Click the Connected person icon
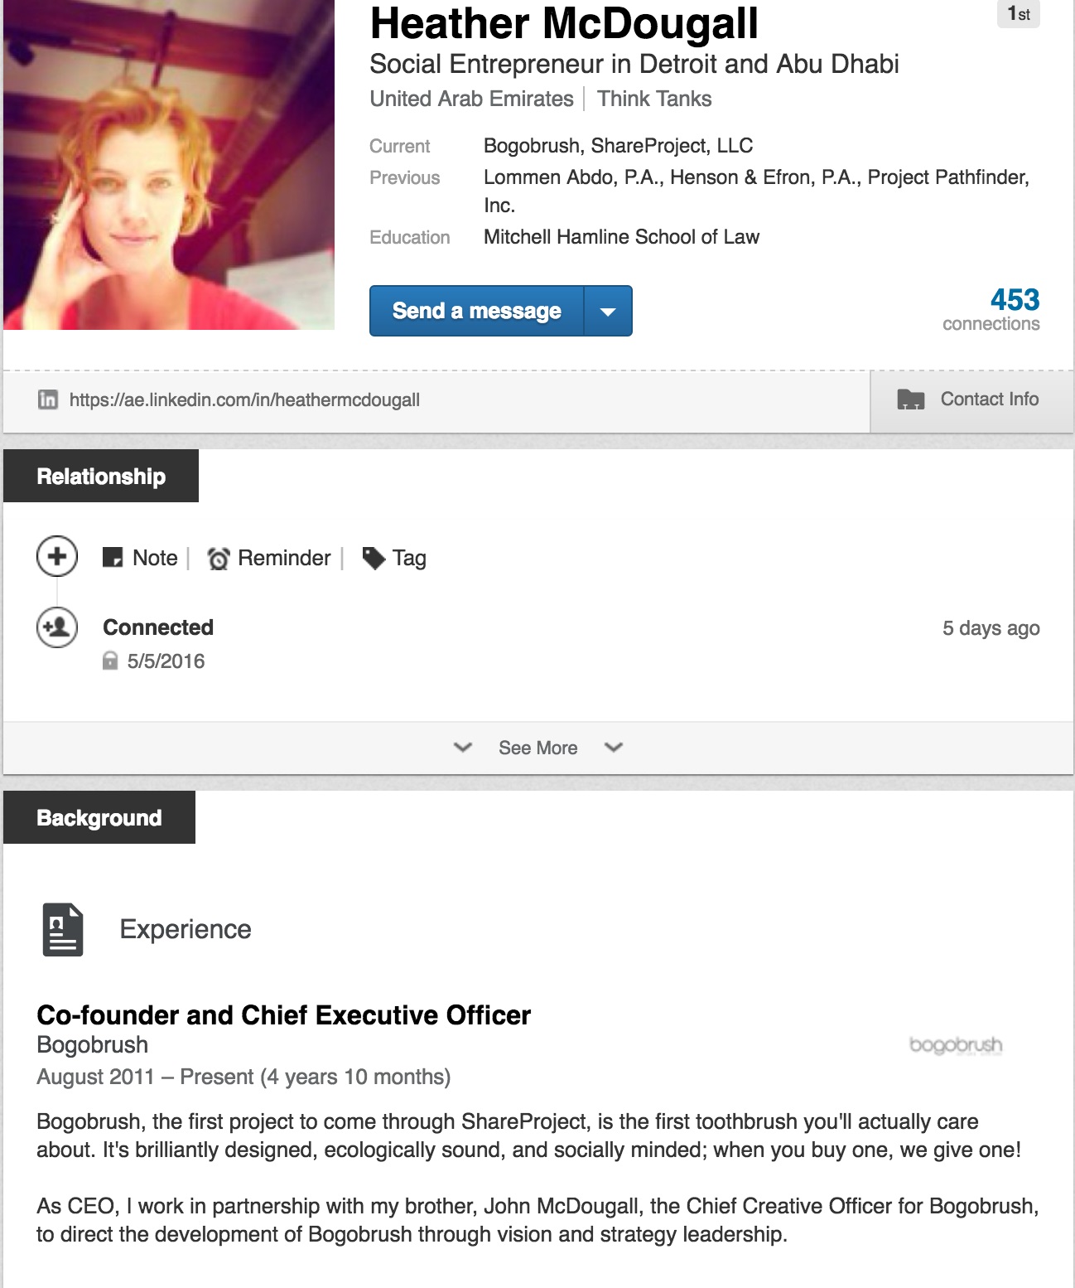 pos(57,627)
